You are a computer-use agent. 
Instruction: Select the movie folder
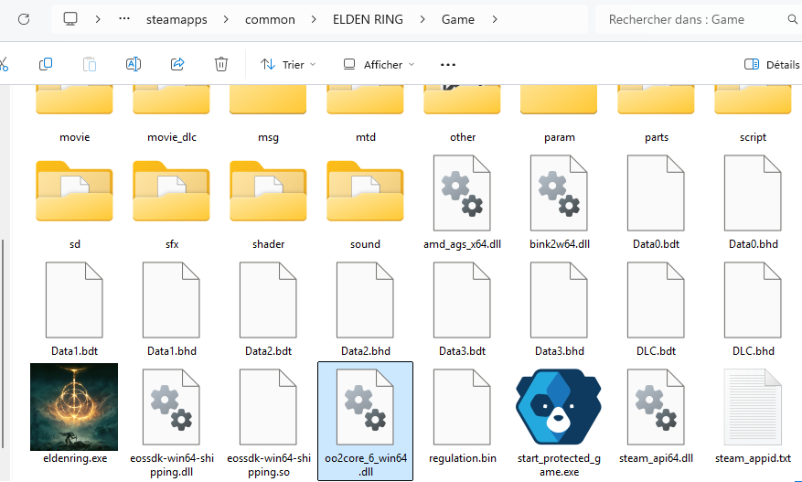click(x=74, y=113)
